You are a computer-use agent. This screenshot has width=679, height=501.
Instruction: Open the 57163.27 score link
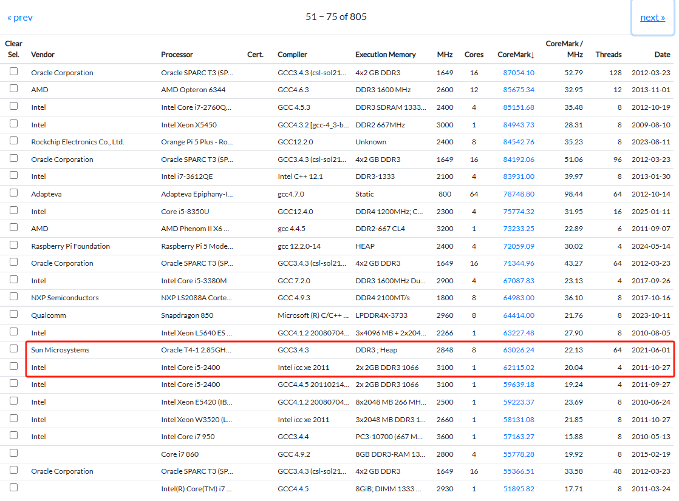[x=518, y=437]
